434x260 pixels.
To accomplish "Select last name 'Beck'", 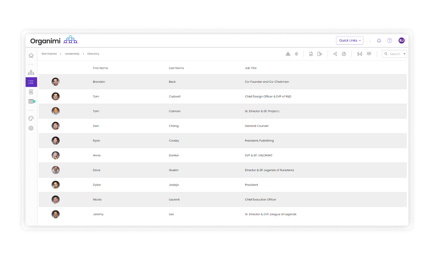I will (x=172, y=82).
